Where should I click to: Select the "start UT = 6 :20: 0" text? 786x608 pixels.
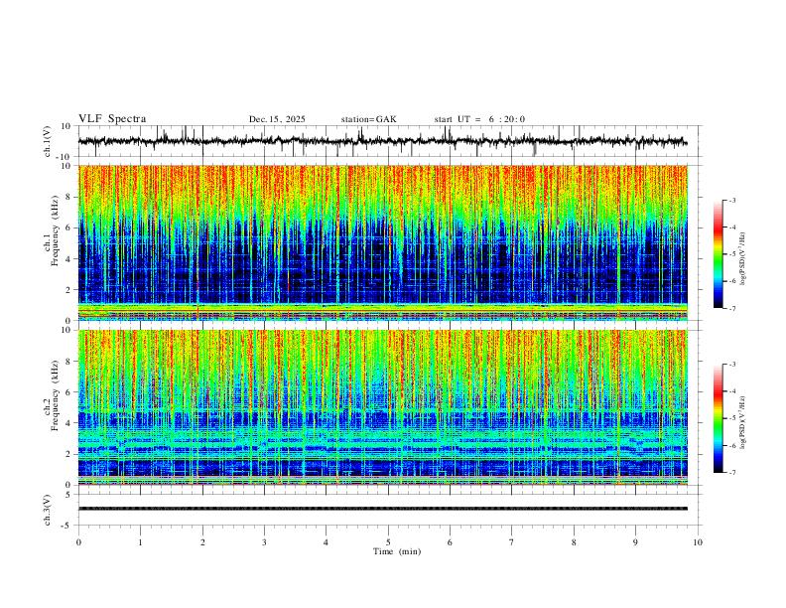479,119
